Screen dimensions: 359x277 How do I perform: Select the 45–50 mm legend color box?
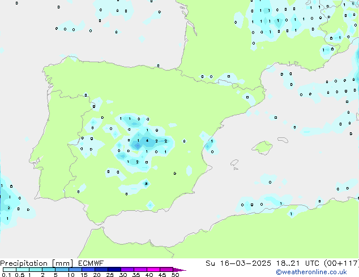[166, 270]
